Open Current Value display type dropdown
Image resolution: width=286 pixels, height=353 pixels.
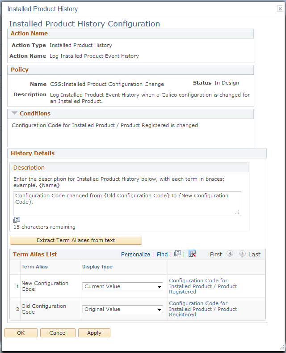tap(122, 286)
